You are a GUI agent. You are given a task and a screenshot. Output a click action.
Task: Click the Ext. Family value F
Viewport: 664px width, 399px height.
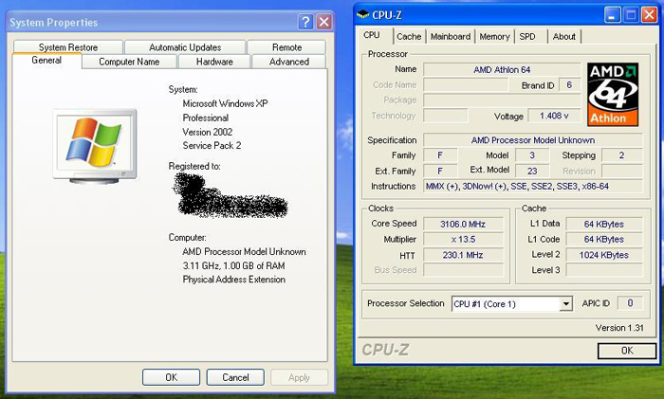click(x=440, y=171)
